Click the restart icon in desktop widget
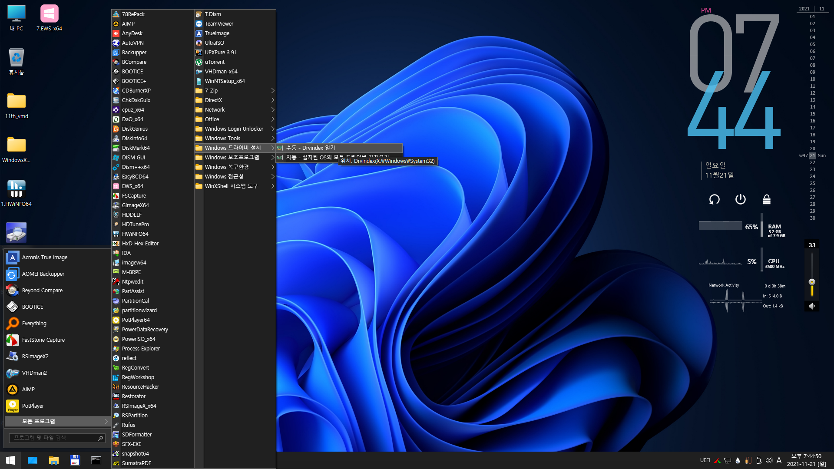This screenshot has height=469, width=834. pyautogui.click(x=715, y=199)
